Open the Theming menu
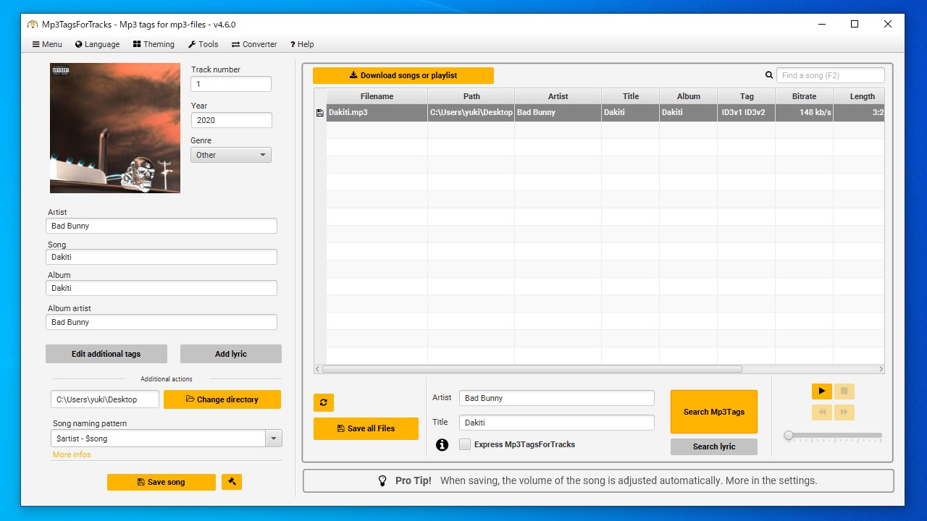The width and height of the screenshot is (927, 521). [x=154, y=44]
